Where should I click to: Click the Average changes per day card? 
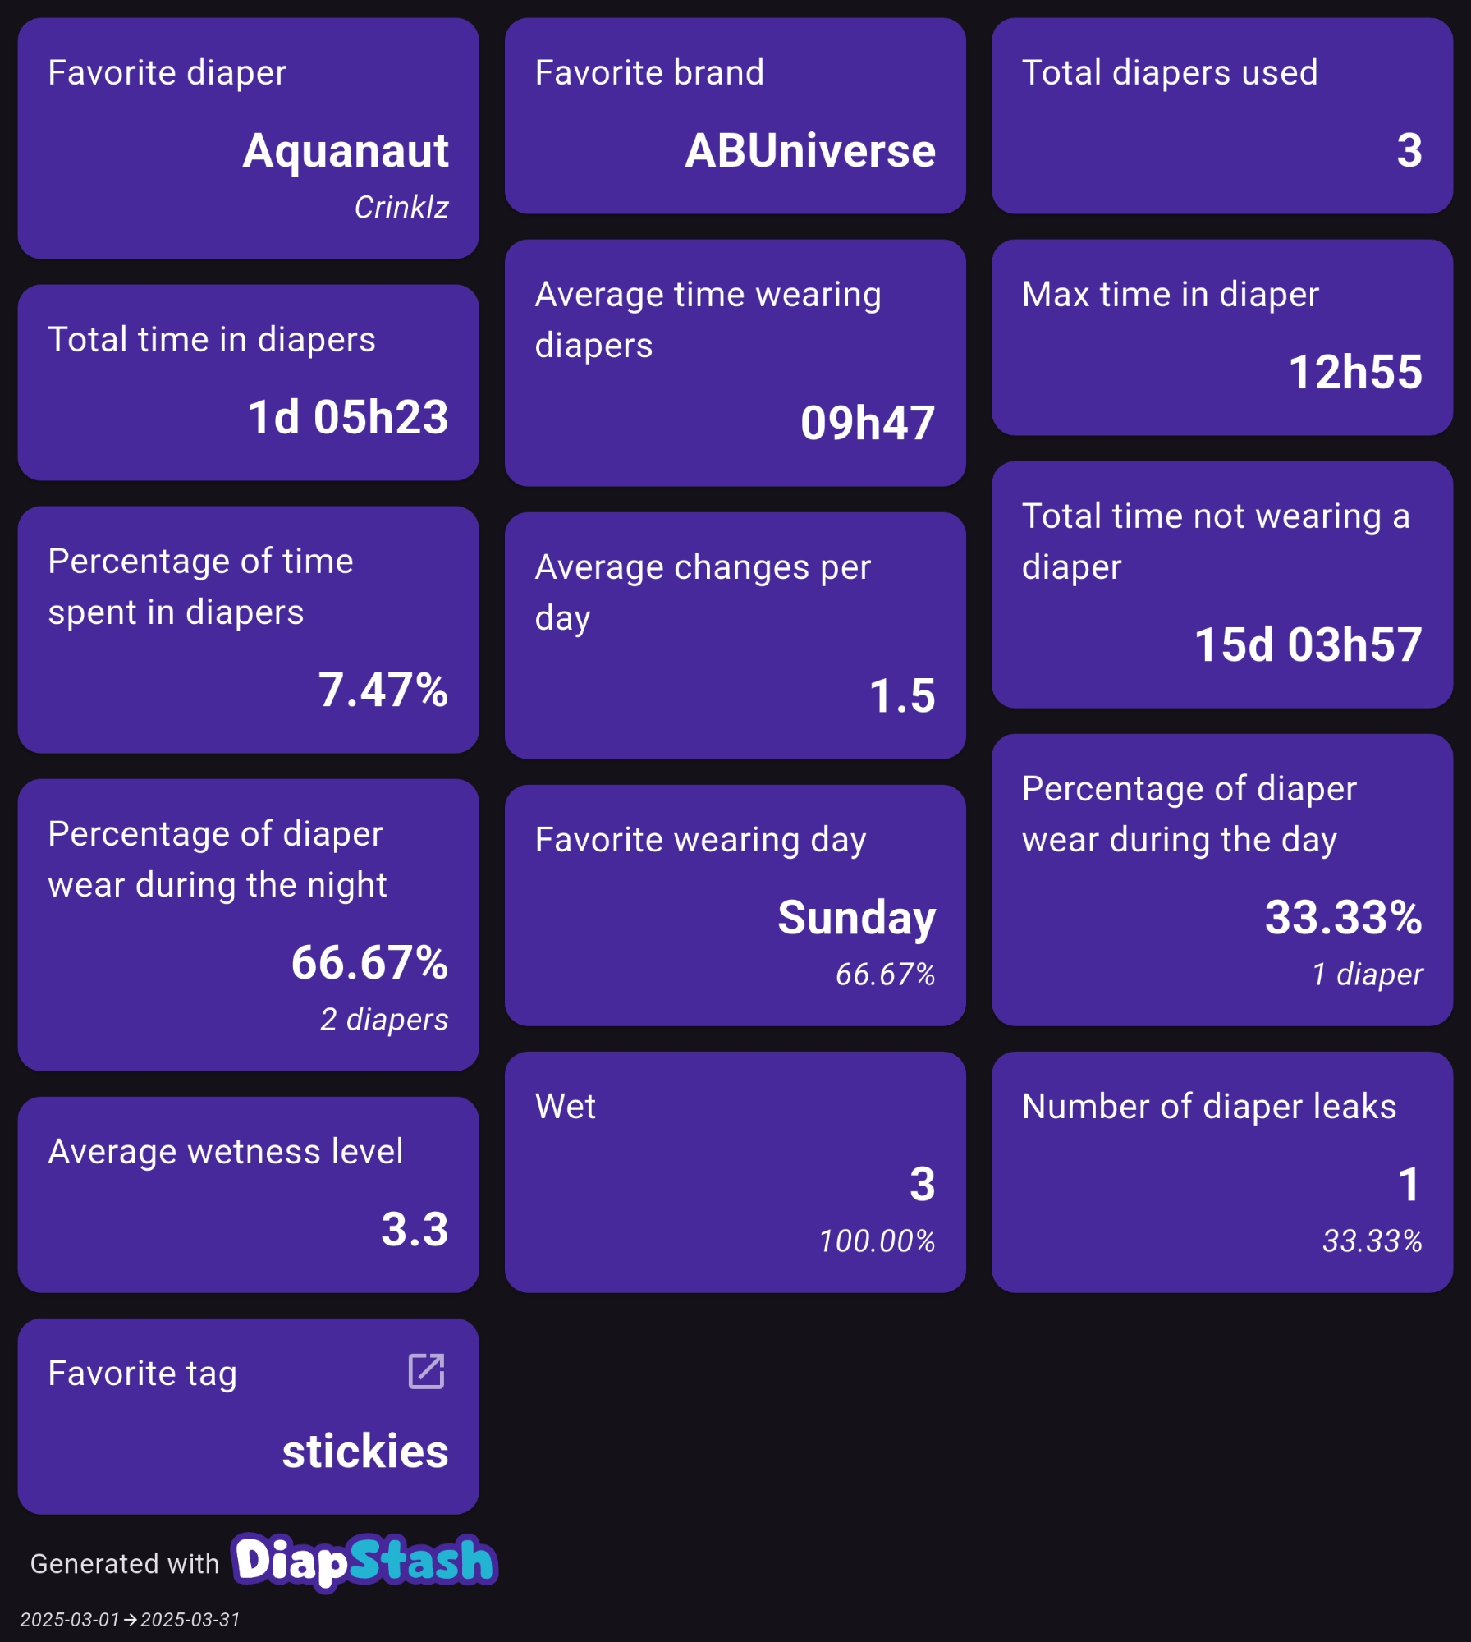click(x=735, y=635)
